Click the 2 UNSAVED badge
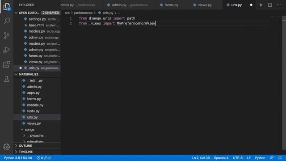Image resolution: width=286 pixels, height=161 pixels. [50, 13]
